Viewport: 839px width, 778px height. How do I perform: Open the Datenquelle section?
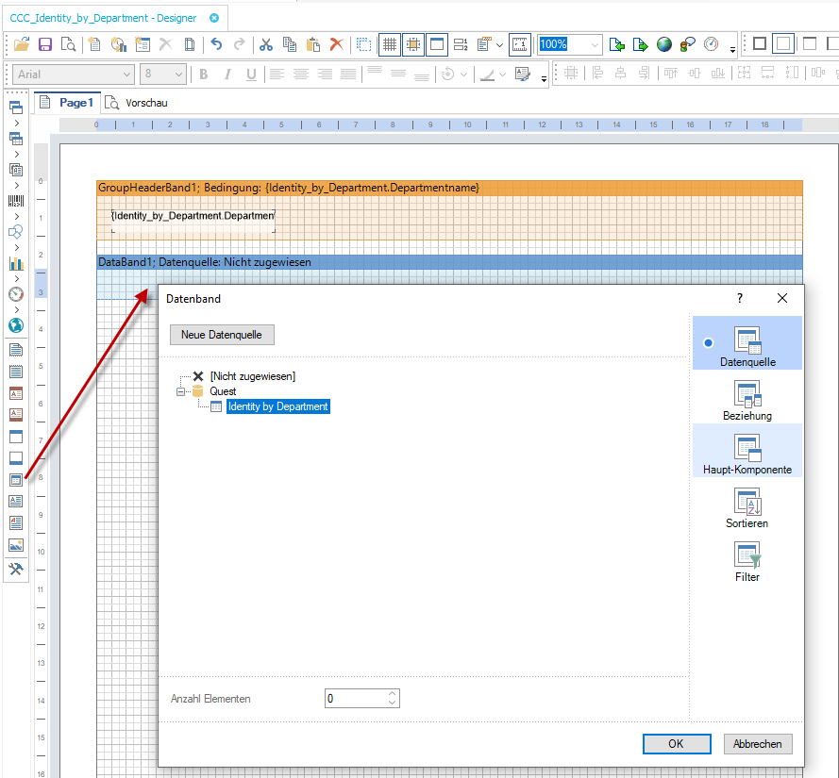[x=747, y=342]
